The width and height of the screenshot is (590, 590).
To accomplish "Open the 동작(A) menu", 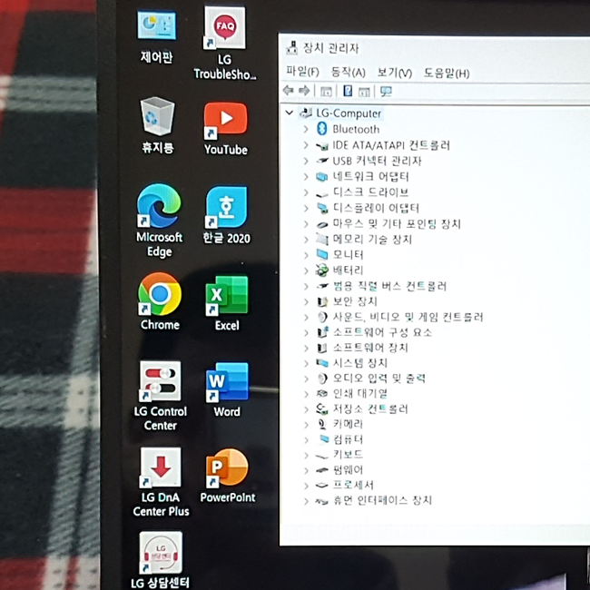I will (x=348, y=72).
